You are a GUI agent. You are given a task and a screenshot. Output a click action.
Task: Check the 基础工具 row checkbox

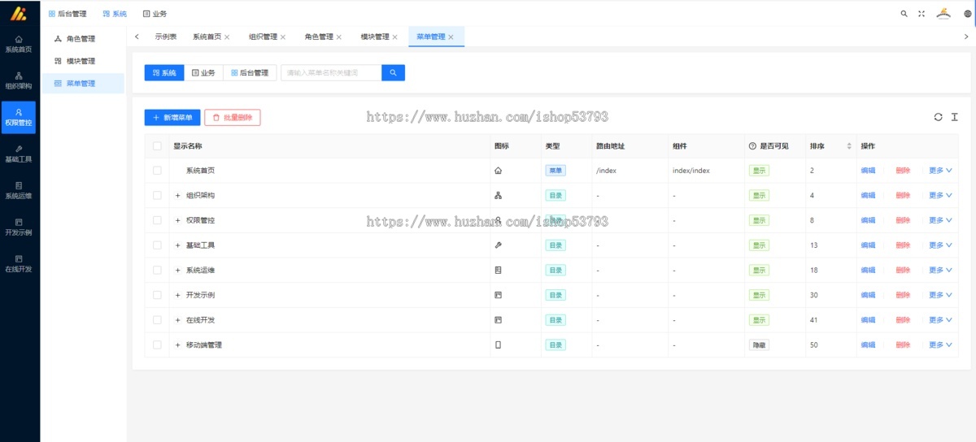157,245
